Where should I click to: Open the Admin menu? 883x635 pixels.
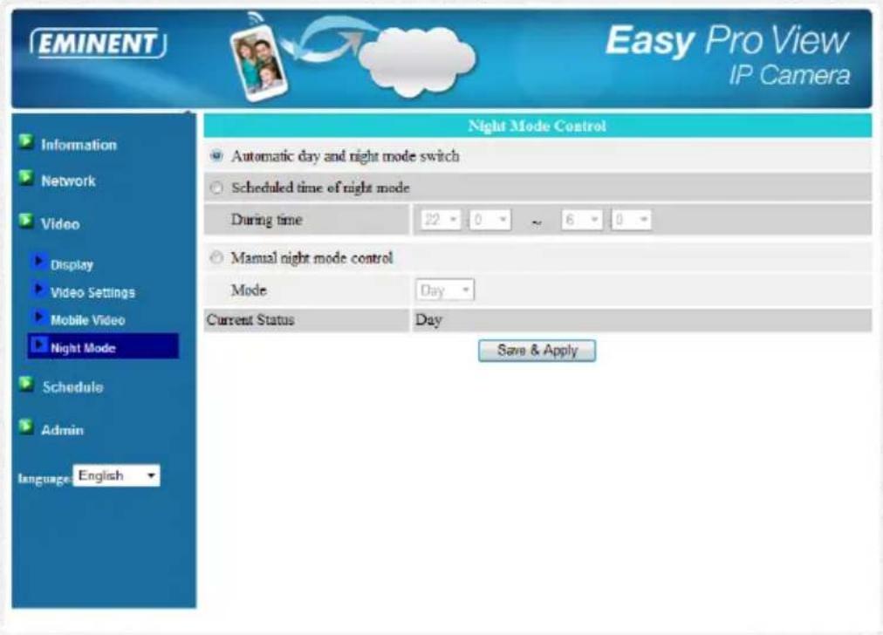[63, 430]
